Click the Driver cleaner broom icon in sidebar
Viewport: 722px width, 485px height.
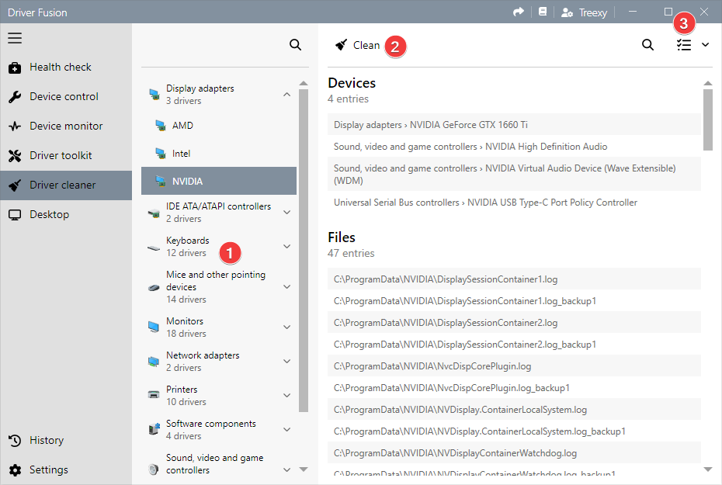(x=15, y=185)
